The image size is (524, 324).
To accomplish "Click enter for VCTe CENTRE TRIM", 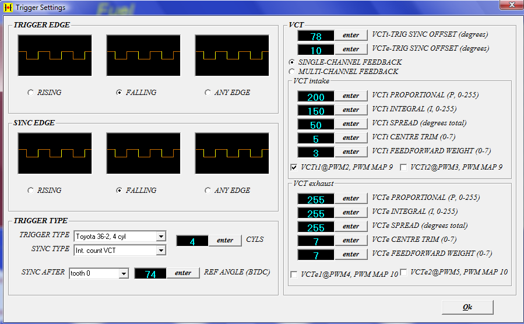I will [351, 241].
